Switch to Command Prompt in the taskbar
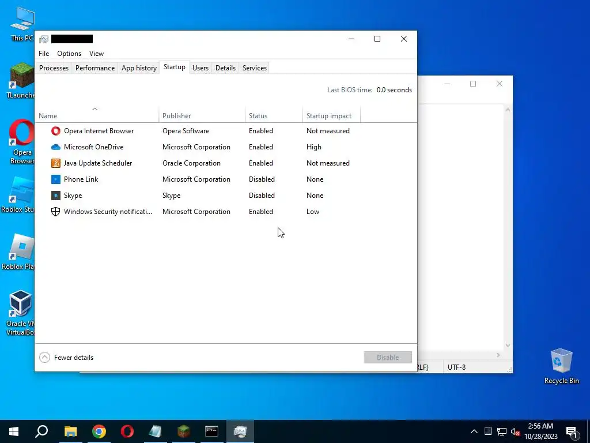 [212, 431]
